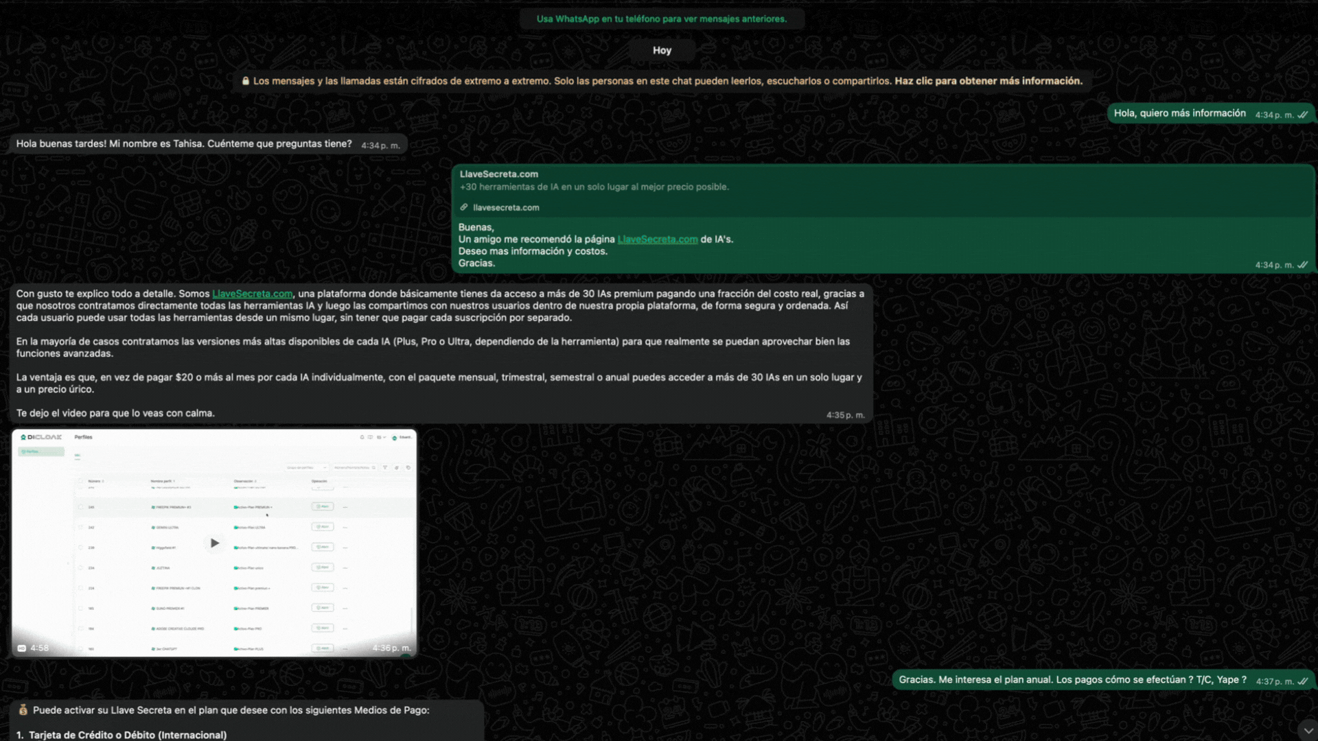The width and height of the screenshot is (1318, 741).
Task: Open the LlaveSecreta.com link preview card title
Action: [x=499, y=174]
